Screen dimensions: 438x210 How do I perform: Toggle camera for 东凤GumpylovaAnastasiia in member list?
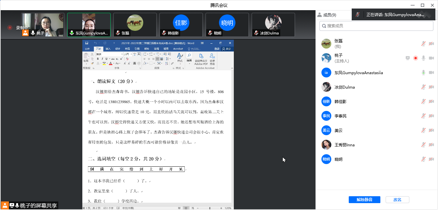coord(431,73)
